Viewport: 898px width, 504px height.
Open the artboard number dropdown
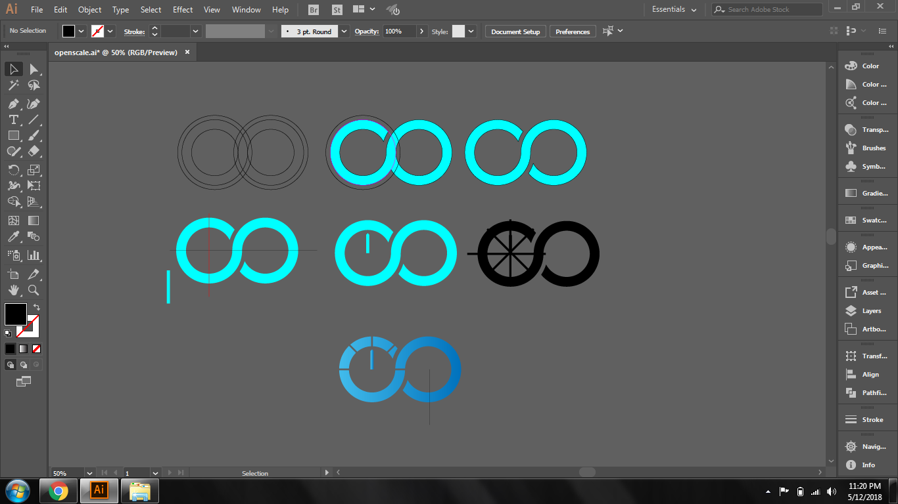156,472
